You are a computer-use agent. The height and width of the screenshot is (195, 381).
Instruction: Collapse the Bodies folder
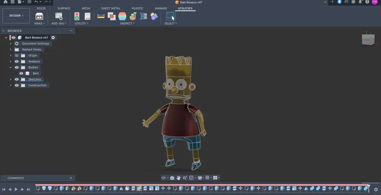pyautogui.click(x=10, y=68)
